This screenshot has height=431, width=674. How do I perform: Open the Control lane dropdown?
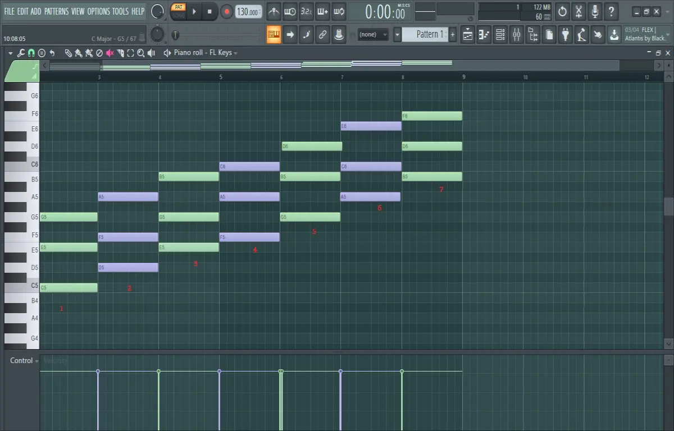click(24, 360)
